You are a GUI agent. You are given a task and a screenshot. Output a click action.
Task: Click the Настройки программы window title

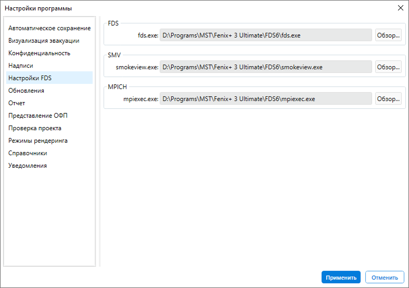point(38,8)
